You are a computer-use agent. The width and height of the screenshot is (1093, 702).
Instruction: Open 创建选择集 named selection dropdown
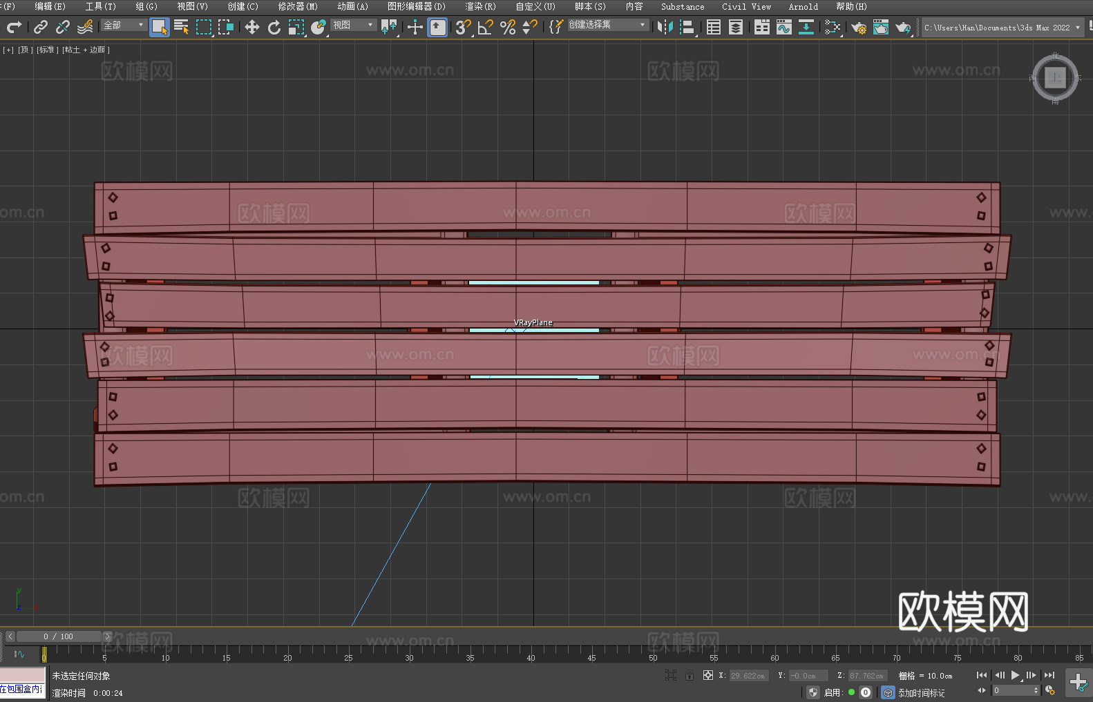[608, 25]
